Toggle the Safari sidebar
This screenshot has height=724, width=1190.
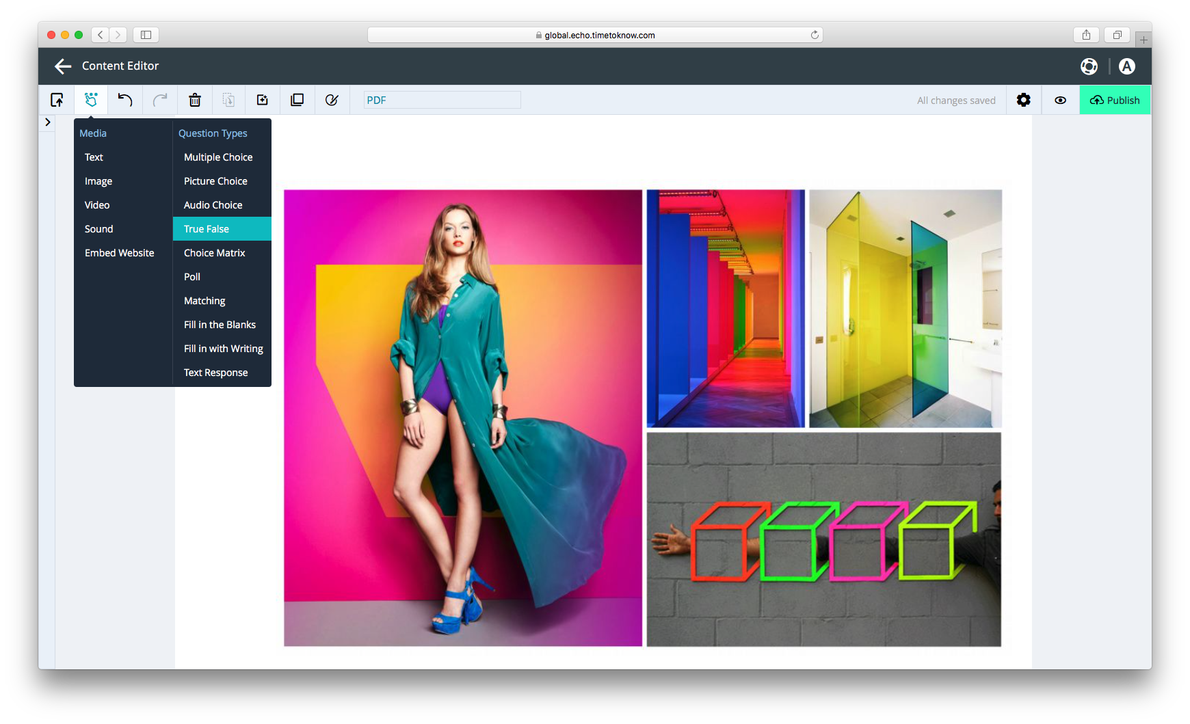click(x=146, y=35)
